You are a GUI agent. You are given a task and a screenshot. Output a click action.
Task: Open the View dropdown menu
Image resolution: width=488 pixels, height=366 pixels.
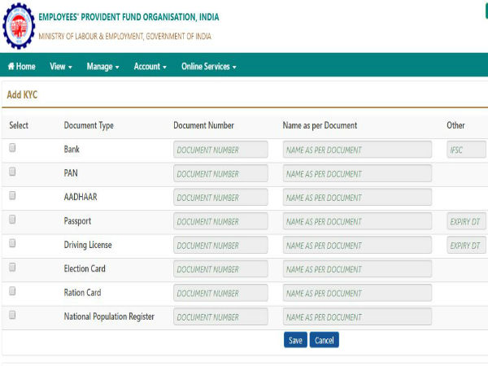61,67
